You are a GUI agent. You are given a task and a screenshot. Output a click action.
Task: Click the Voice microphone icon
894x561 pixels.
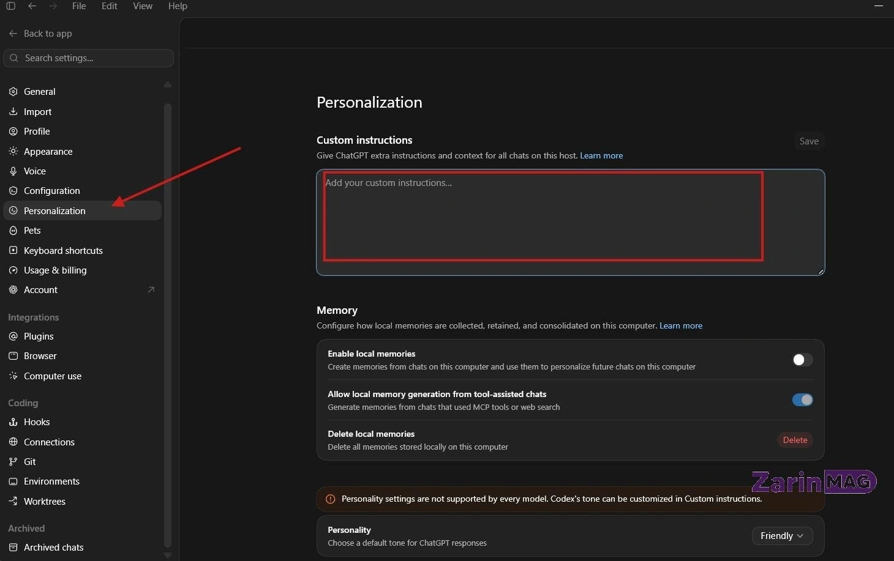13,171
